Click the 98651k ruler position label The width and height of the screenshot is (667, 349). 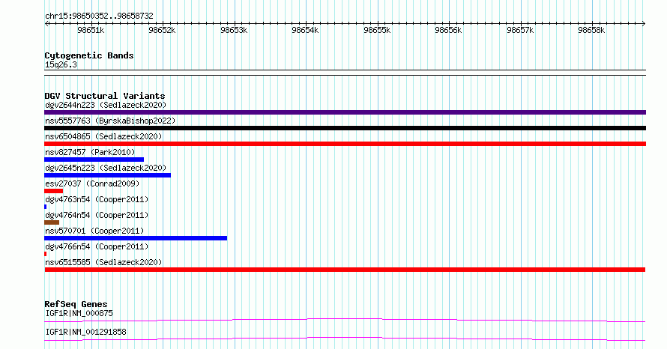(91, 30)
